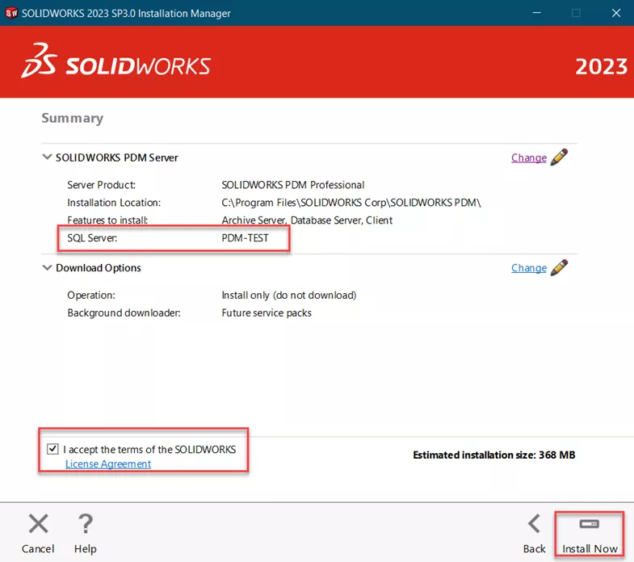Click the pencil icon beside PDM Server Change

pos(559,157)
